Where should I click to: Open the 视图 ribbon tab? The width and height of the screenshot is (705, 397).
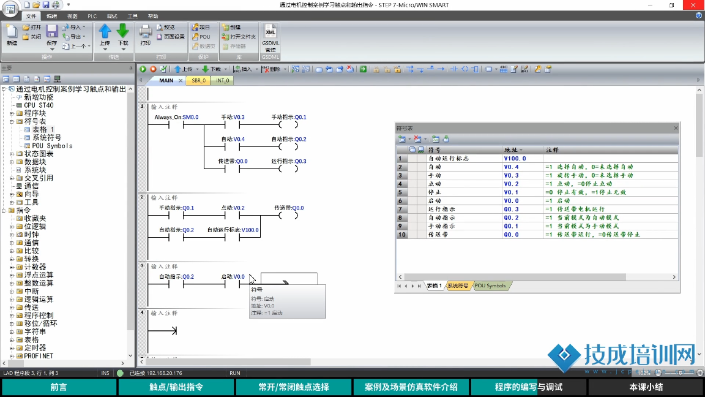pyautogui.click(x=72, y=16)
